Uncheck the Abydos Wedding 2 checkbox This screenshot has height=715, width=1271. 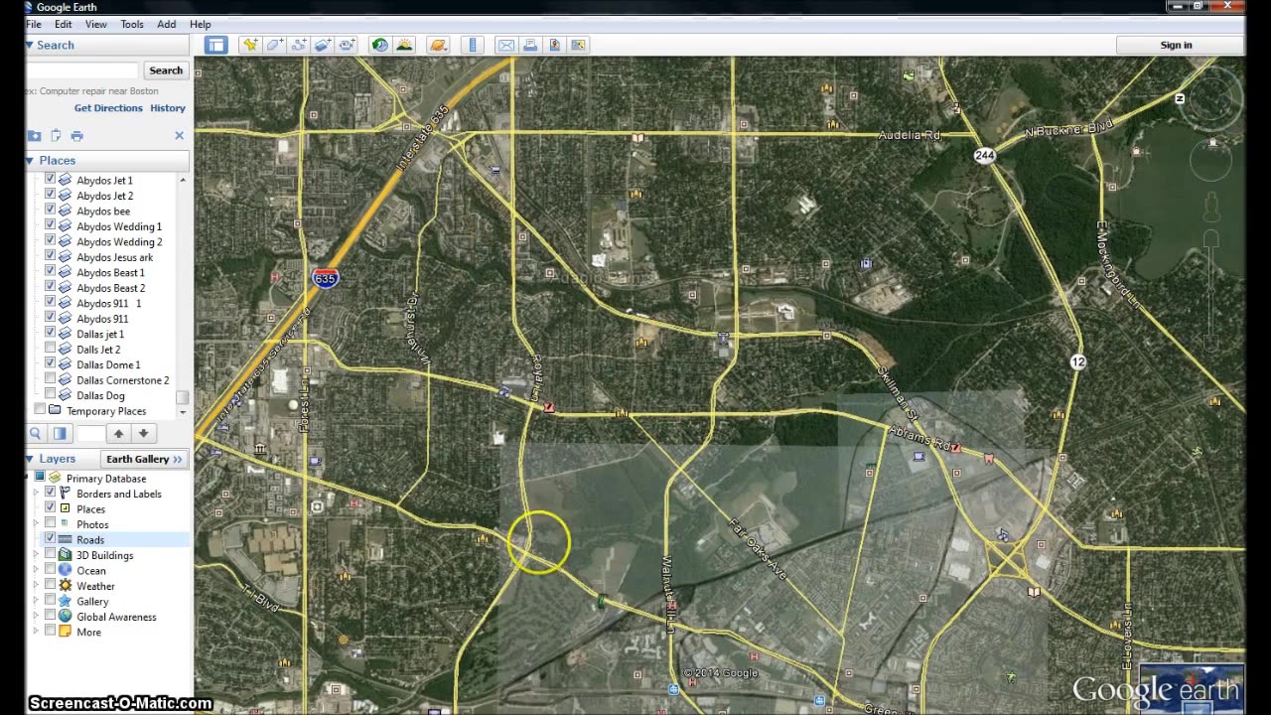[x=50, y=241]
